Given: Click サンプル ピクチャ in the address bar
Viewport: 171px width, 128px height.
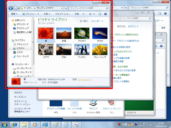Looking at the screenshot, I should [45, 8].
